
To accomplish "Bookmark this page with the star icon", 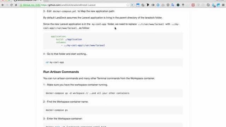I will coord(128,5).
